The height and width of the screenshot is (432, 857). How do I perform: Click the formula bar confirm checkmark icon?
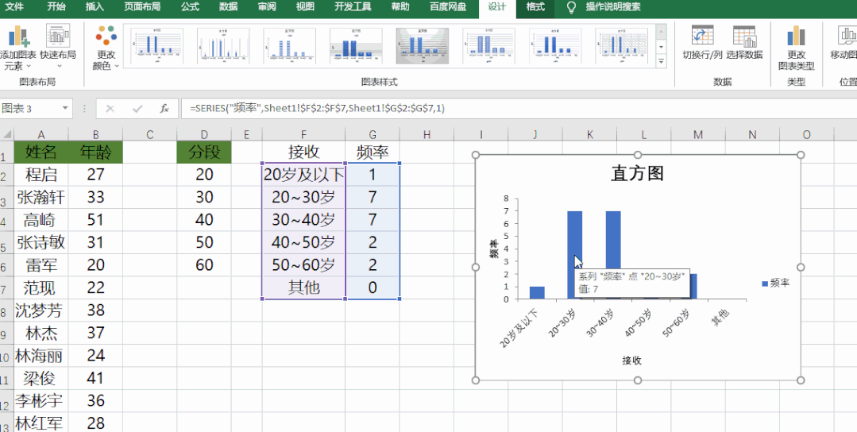(137, 109)
